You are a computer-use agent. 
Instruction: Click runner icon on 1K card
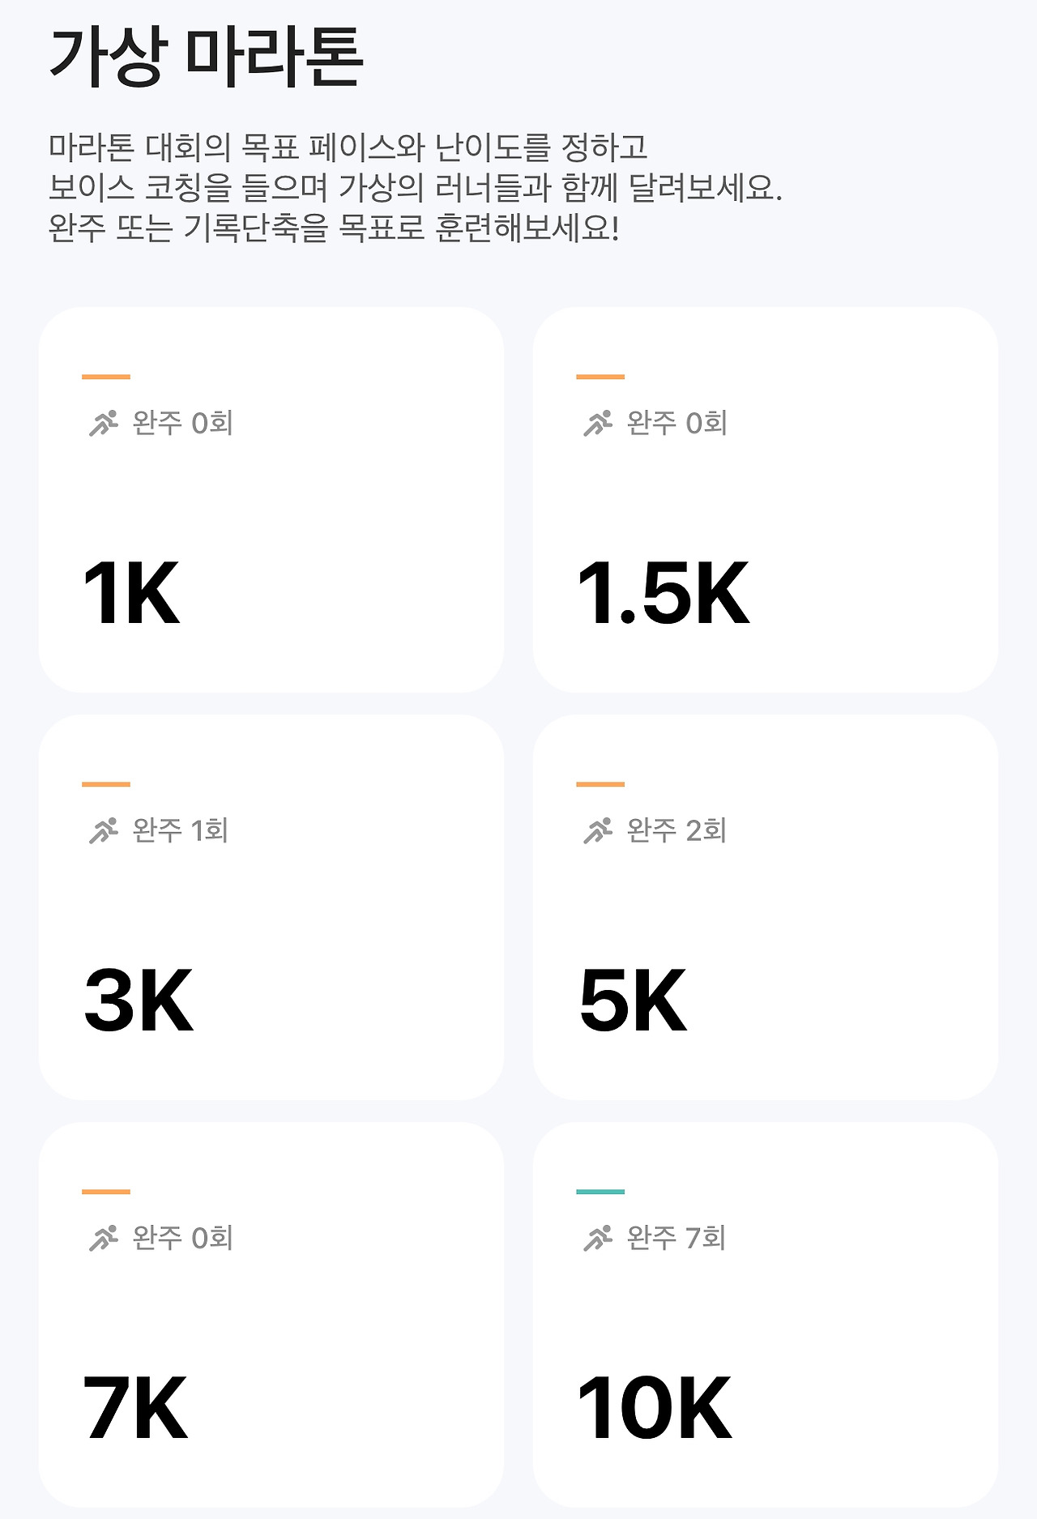(103, 423)
